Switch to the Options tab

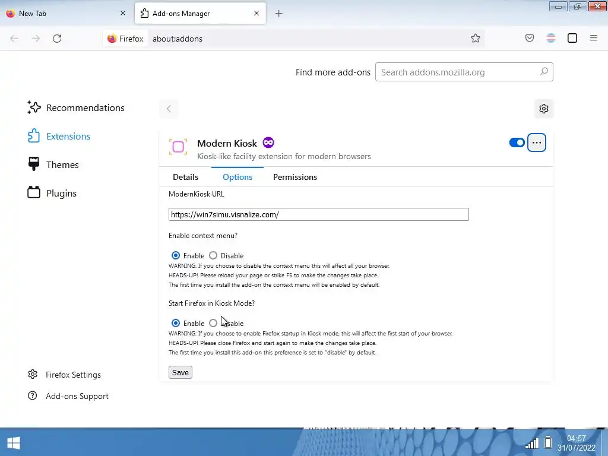[x=237, y=177]
